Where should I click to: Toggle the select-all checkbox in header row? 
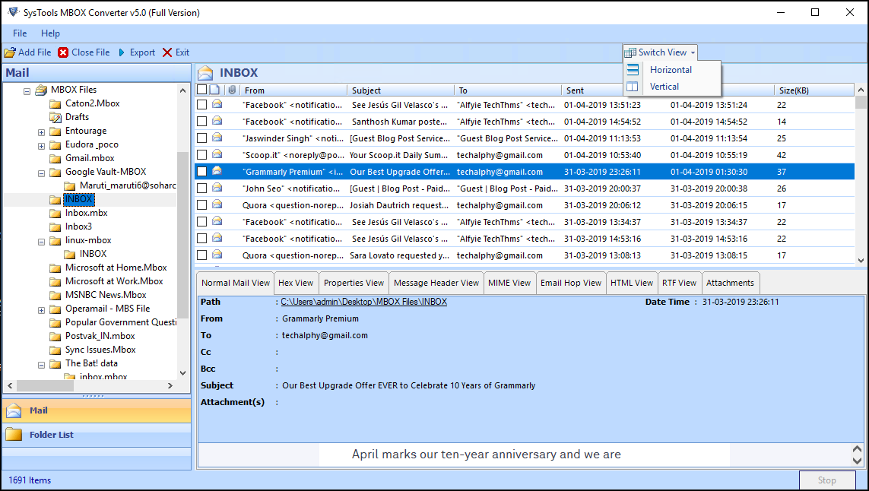(201, 90)
